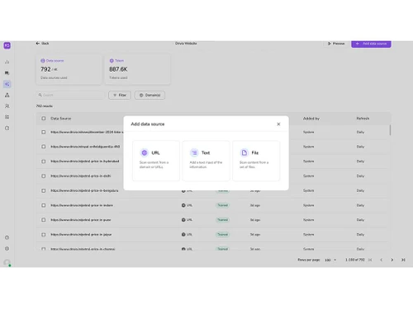The width and height of the screenshot is (413, 309).
Task: Click the table vertical scrollbar
Action: [390, 130]
